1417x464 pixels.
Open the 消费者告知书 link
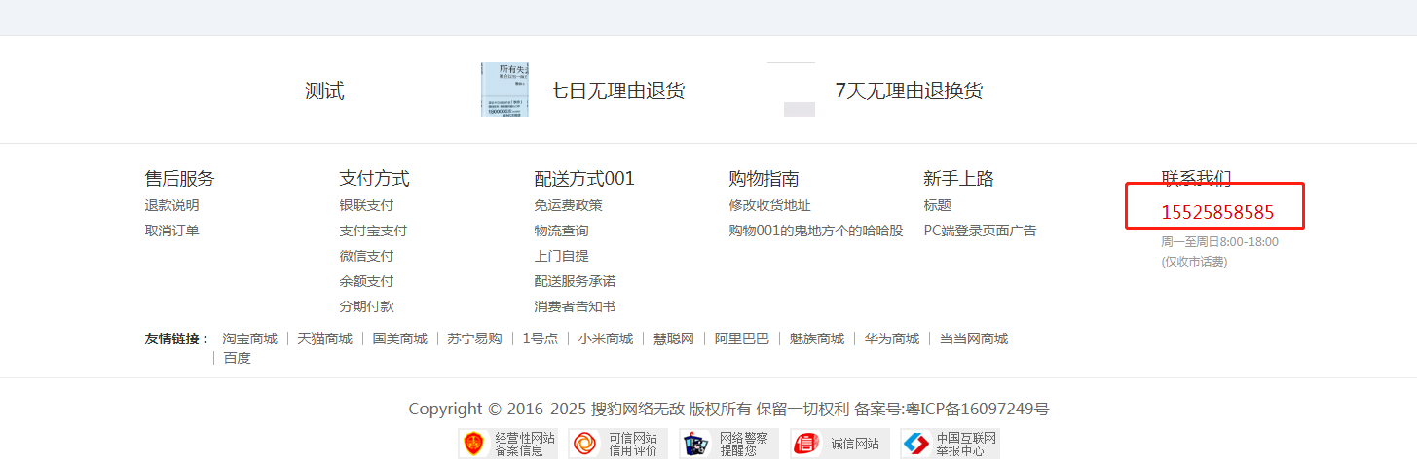tap(576, 306)
